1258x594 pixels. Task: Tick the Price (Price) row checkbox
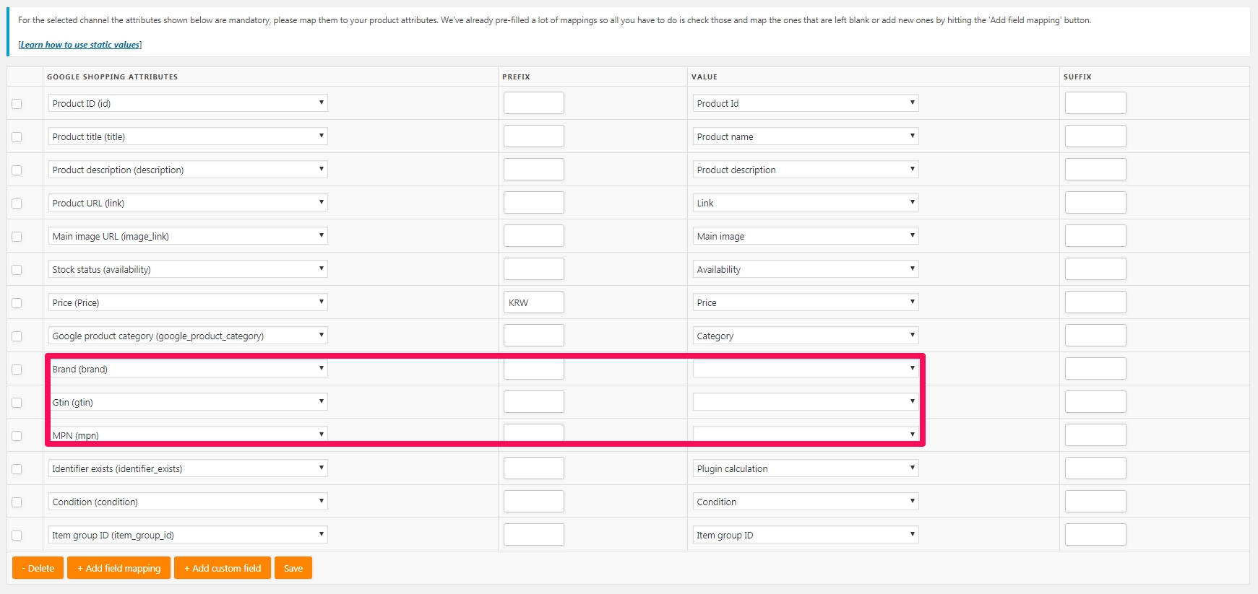tap(17, 303)
